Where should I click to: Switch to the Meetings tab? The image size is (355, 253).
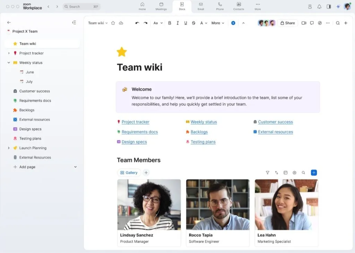(161, 6)
